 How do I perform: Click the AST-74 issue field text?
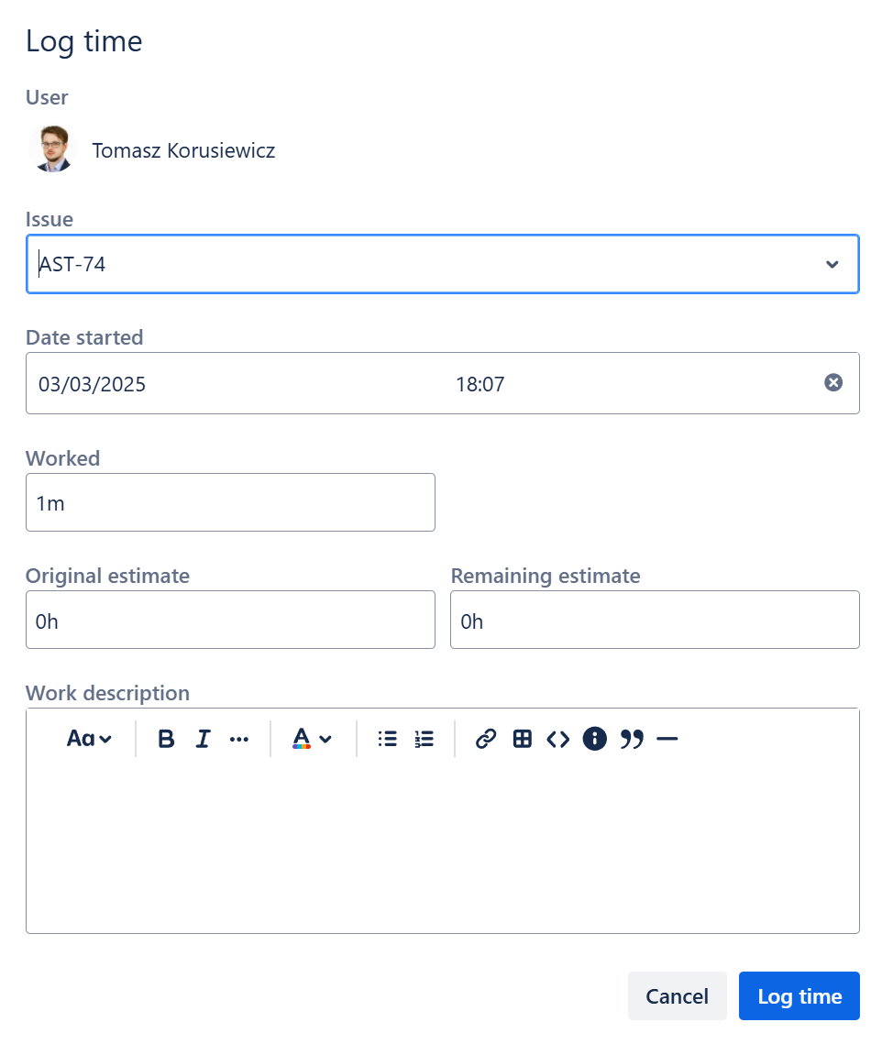tap(72, 264)
